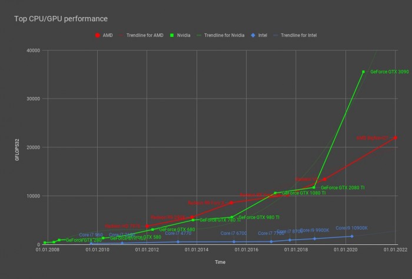
Task: Click the x-axis date 01.01.2016
Action: click(246, 250)
